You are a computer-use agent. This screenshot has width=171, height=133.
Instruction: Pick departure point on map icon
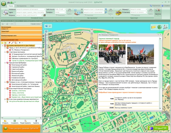coord(106,9)
